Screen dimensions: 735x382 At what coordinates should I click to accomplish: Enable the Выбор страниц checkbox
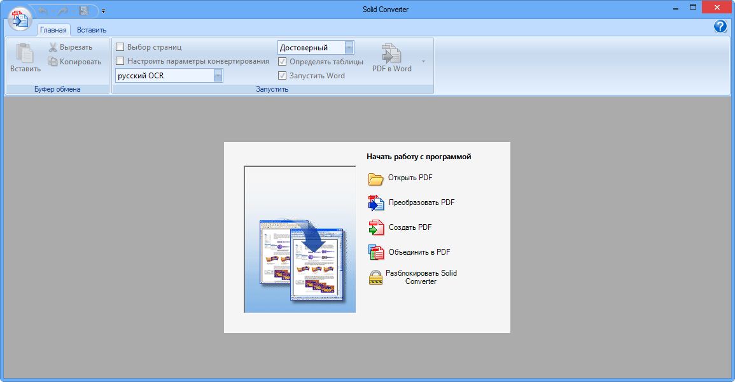[x=120, y=47]
